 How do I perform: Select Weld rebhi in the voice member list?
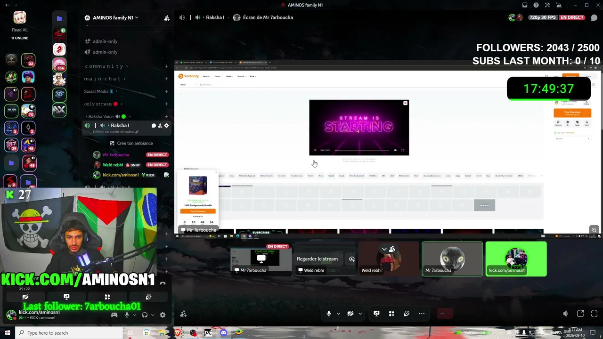pos(113,165)
